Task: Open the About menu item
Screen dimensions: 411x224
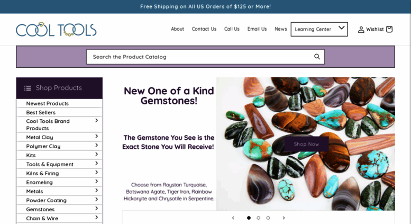Action: (x=177, y=29)
